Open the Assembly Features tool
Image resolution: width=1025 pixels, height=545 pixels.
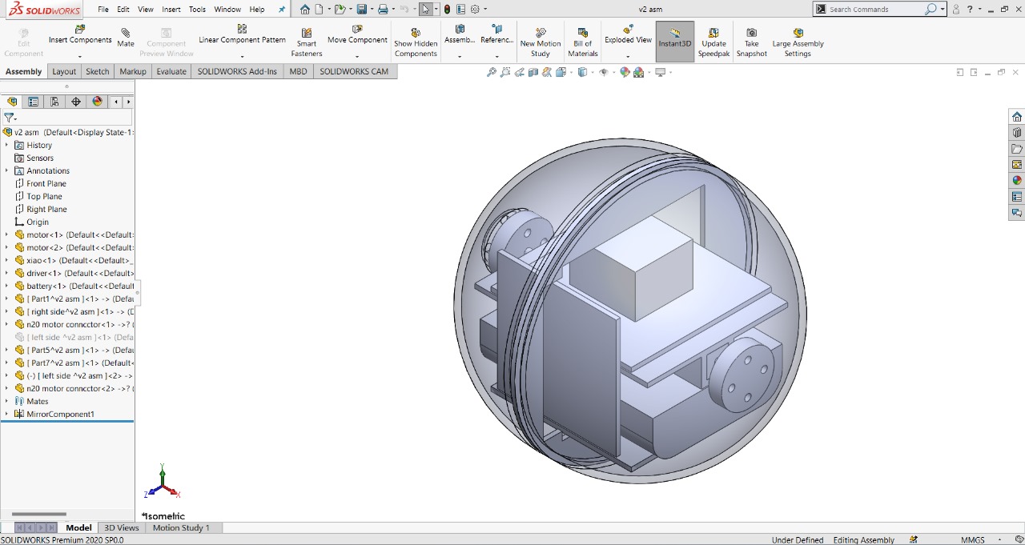460,34
